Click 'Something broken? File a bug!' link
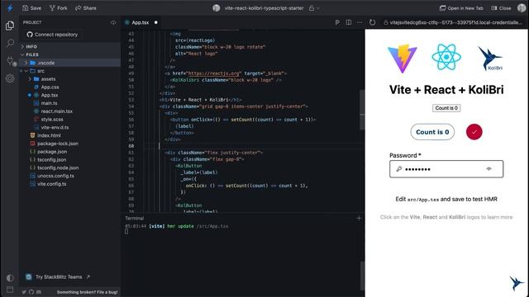529x297 pixels. click(x=88, y=292)
